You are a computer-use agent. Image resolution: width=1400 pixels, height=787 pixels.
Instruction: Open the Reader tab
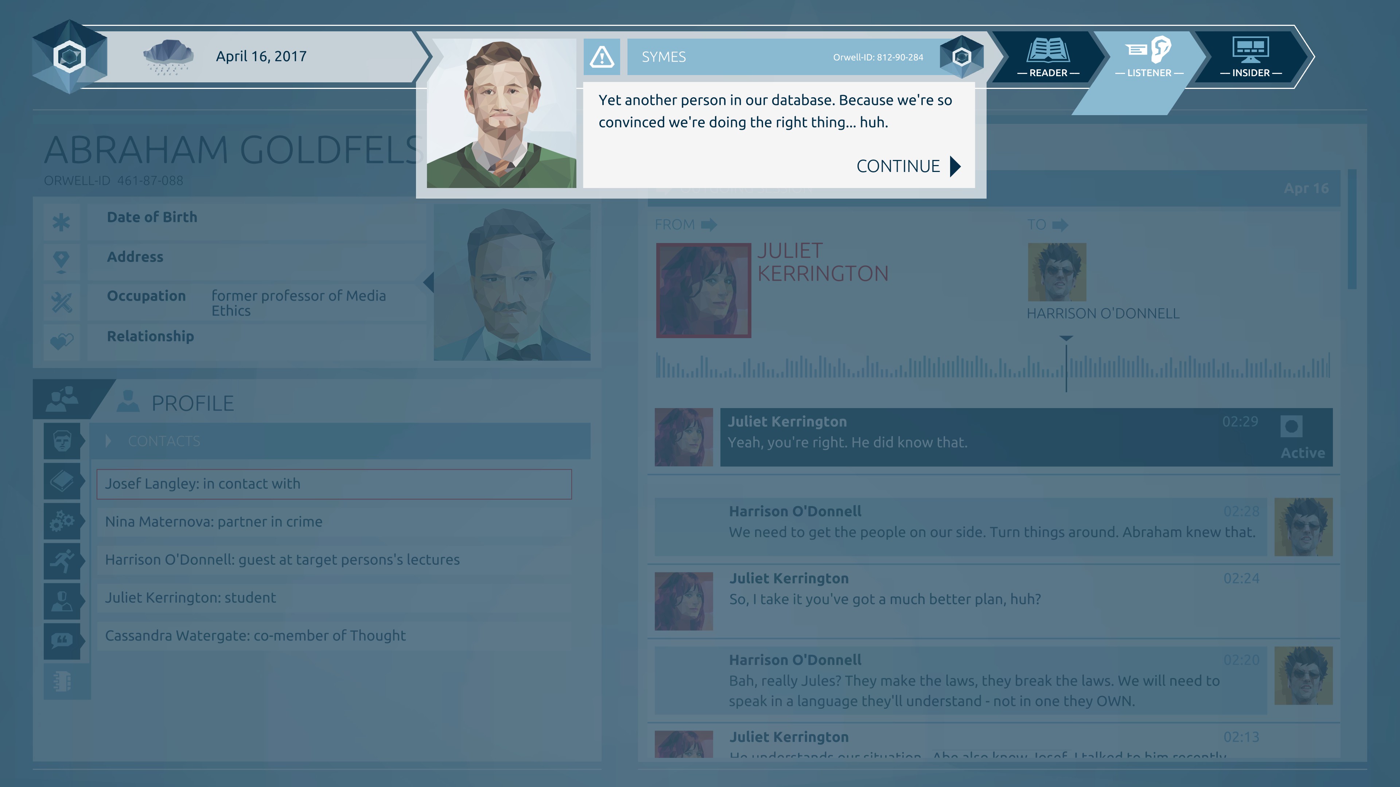tap(1048, 57)
